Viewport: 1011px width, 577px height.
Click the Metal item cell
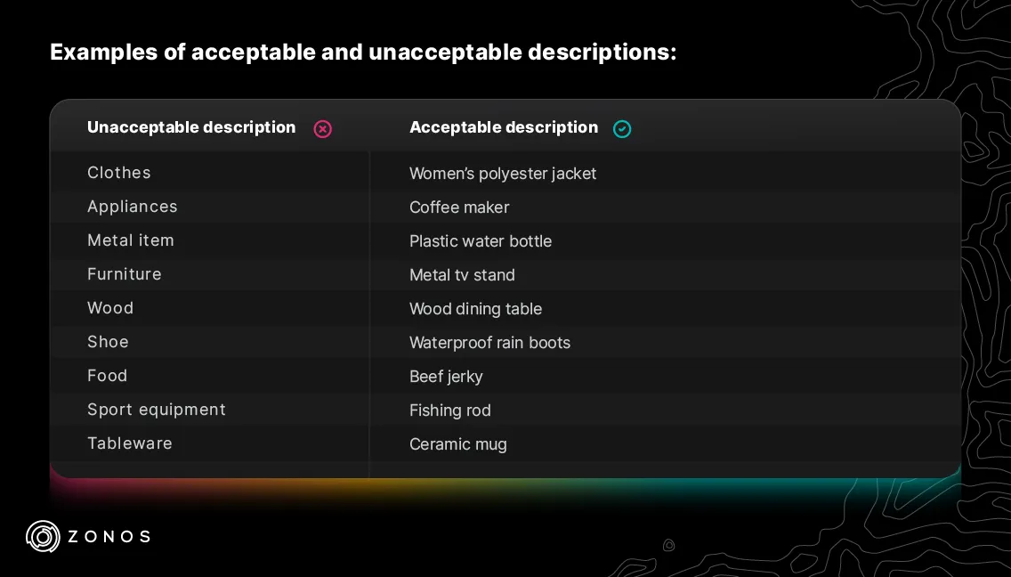pos(131,240)
